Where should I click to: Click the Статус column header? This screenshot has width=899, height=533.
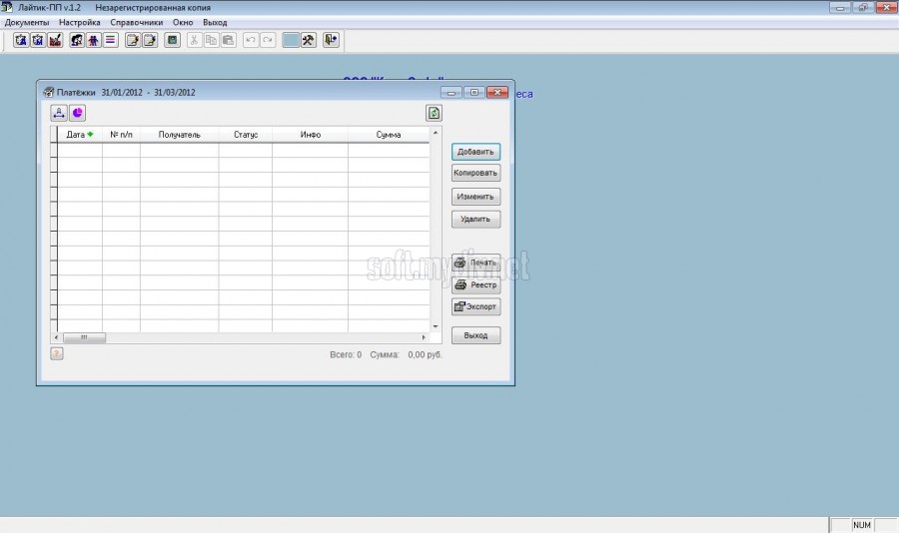point(246,135)
